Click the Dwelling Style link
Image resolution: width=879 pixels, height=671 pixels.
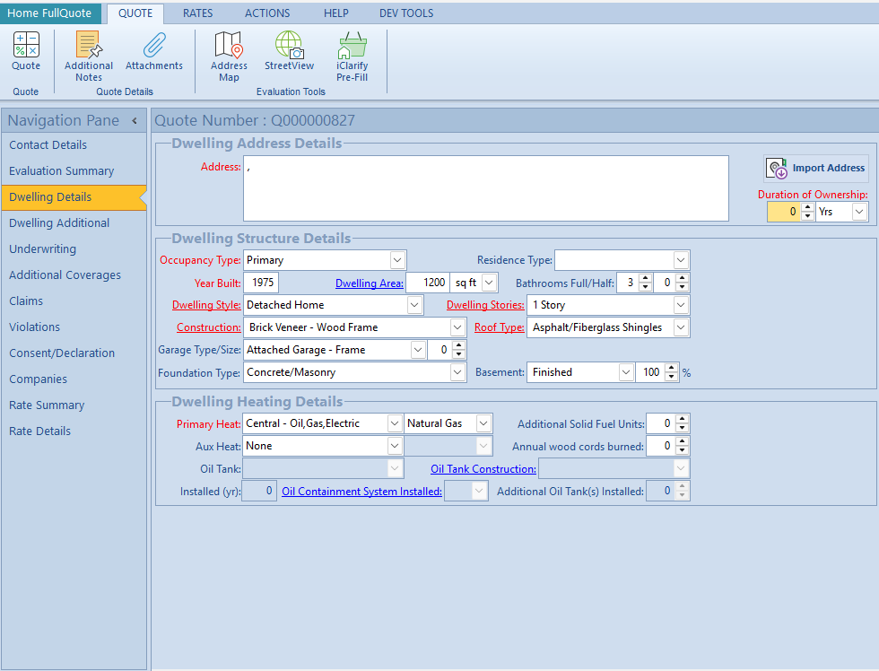[x=206, y=305]
